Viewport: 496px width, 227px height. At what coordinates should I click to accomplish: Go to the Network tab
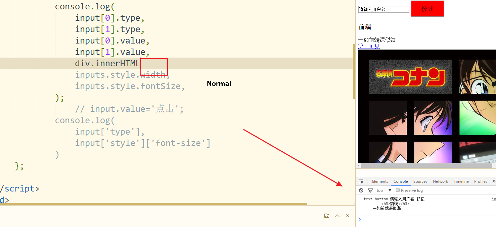coord(440,181)
